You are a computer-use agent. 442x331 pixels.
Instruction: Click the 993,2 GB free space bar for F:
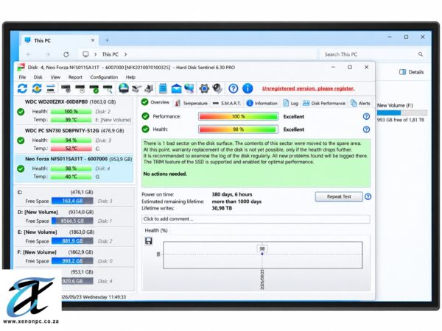(x=72, y=261)
